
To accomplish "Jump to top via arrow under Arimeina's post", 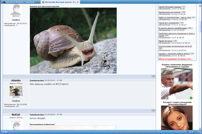I will [x=153, y=110].
